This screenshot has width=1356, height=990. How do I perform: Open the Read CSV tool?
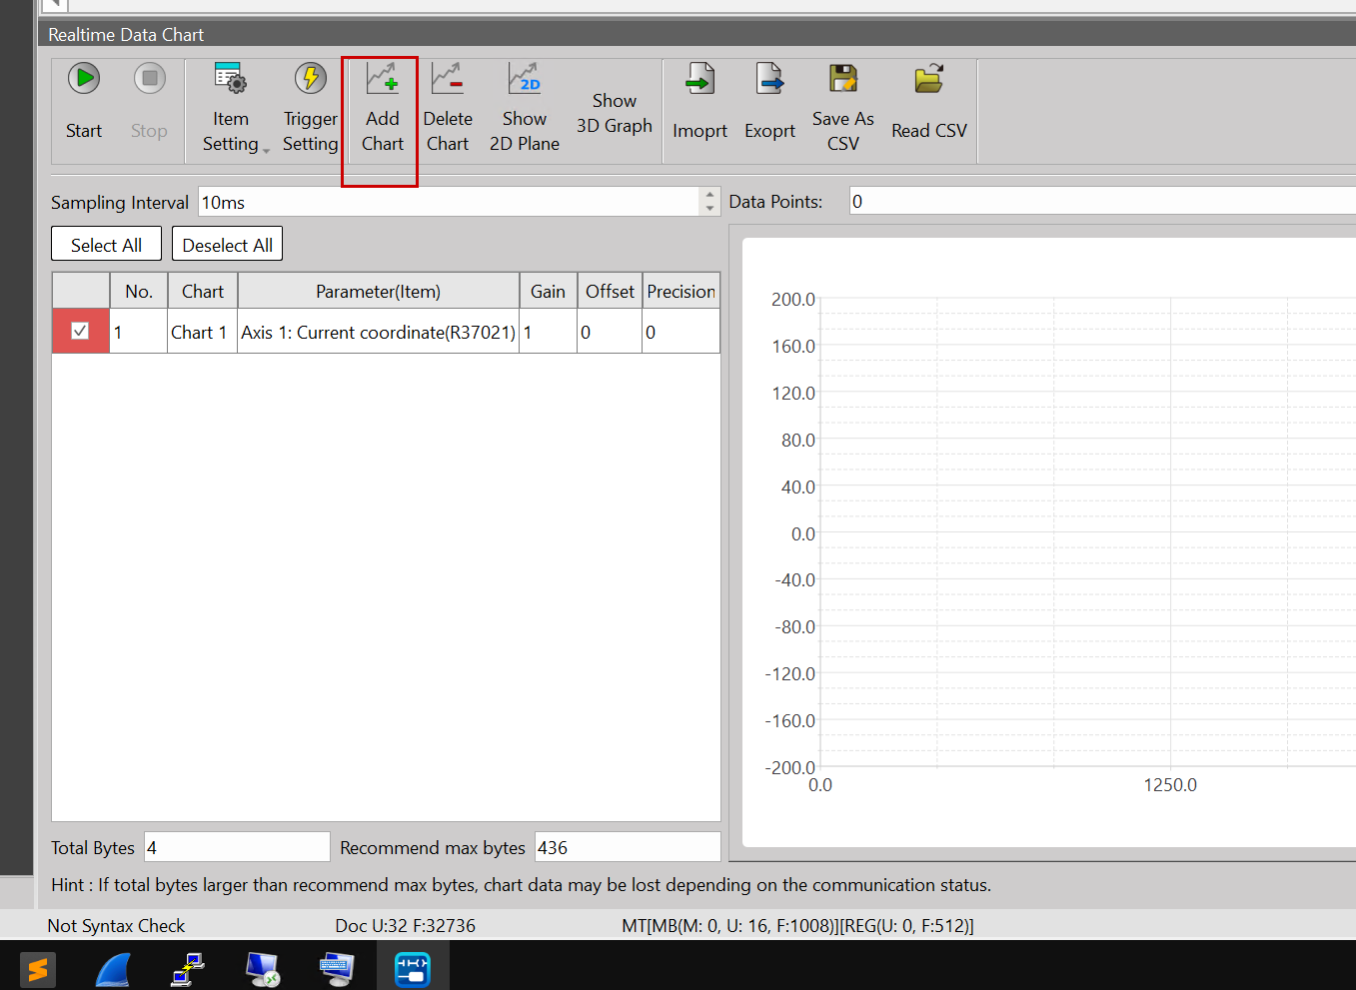[928, 80]
